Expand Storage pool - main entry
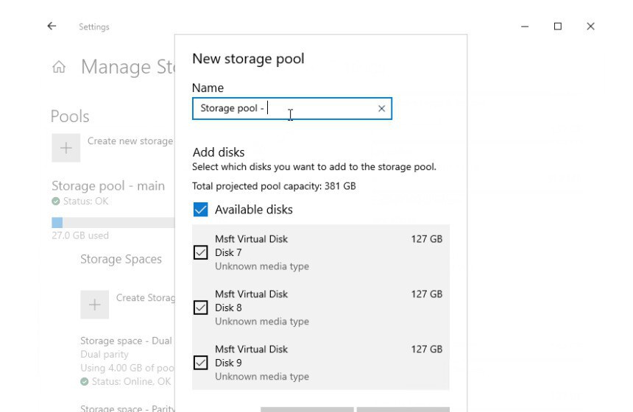 coord(108,186)
